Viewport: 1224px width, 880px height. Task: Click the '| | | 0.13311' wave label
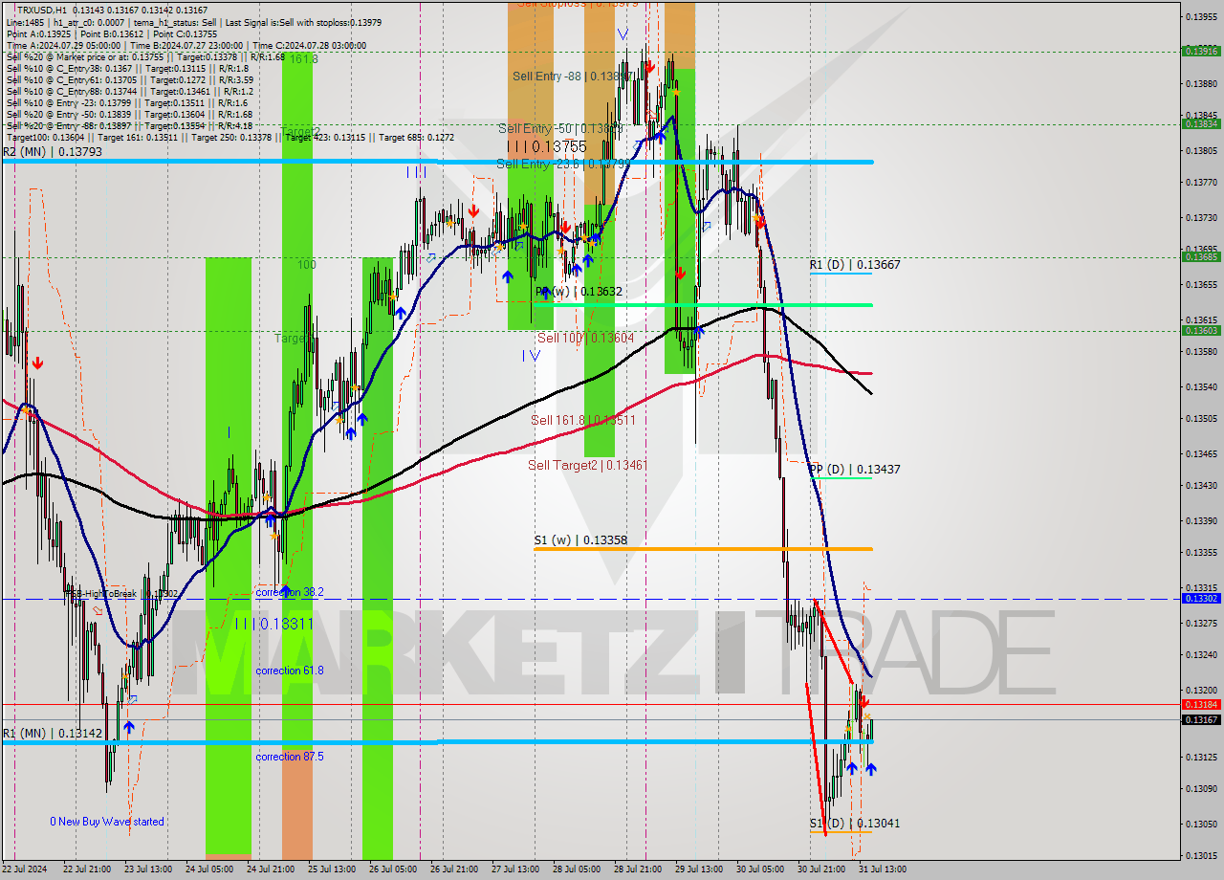pos(273,624)
